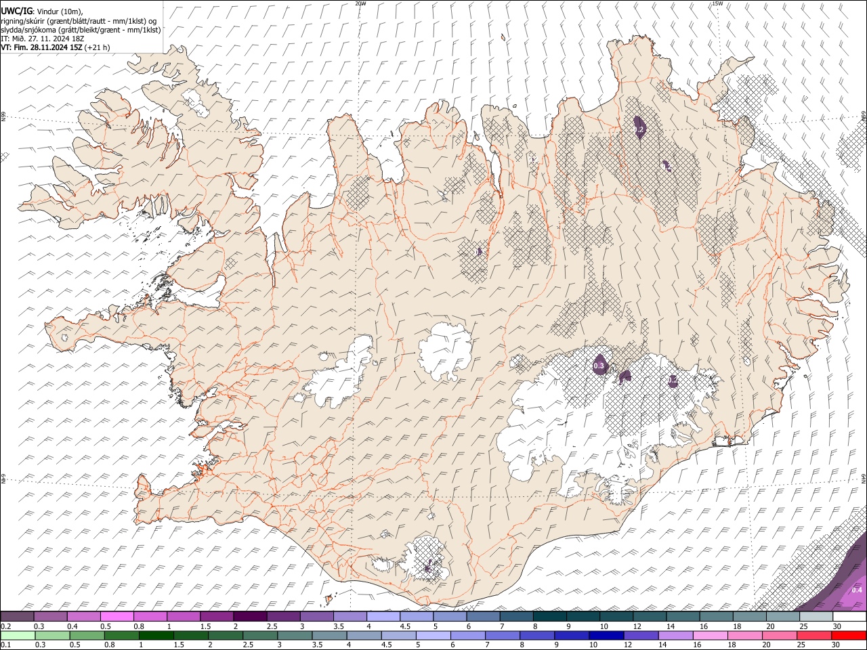Screen dimensions: 867x650
Task: Click the UWC/IG Vindur (10m) title text
Action: pos(42,12)
